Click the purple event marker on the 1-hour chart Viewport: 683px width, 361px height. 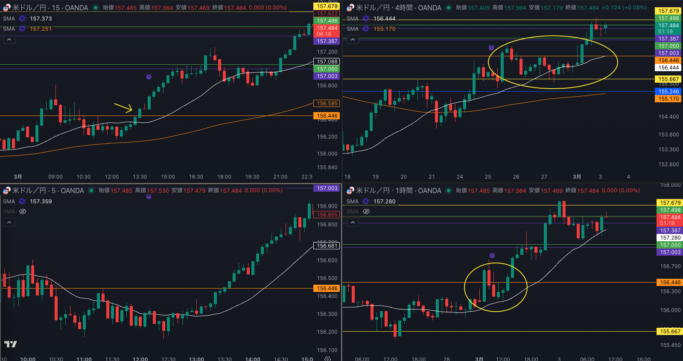[x=492, y=256]
